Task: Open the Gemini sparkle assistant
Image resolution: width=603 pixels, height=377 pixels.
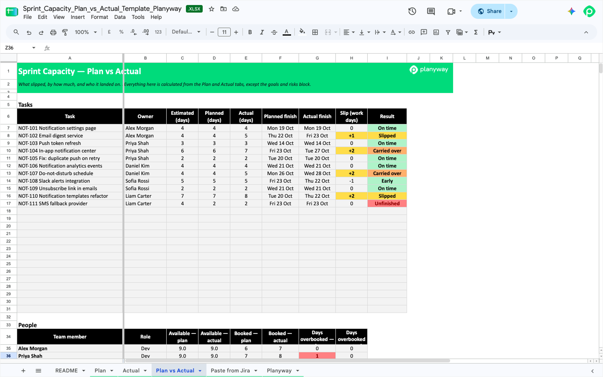Action: point(572,11)
